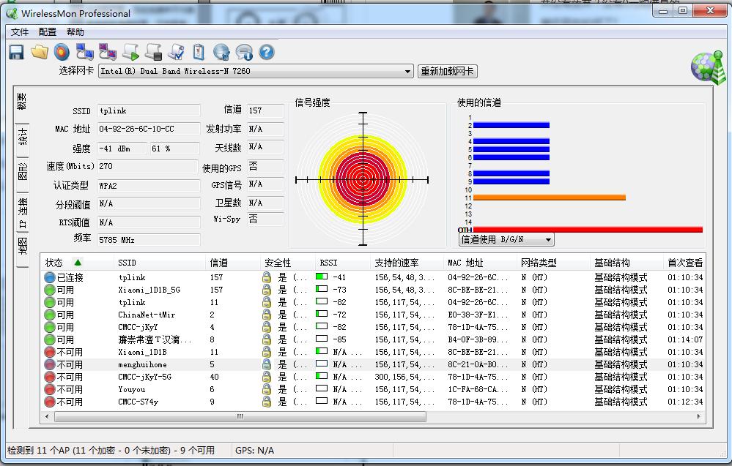Select the bullseye target toolbar icon
This screenshot has width=732, height=466.
[62, 51]
